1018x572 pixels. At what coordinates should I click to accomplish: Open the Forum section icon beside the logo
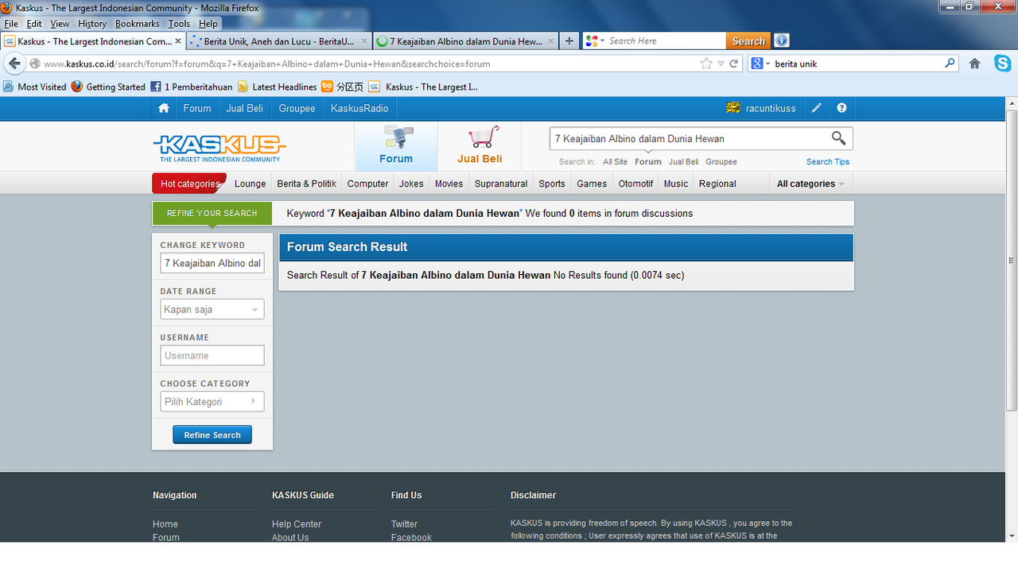[396, 146]
